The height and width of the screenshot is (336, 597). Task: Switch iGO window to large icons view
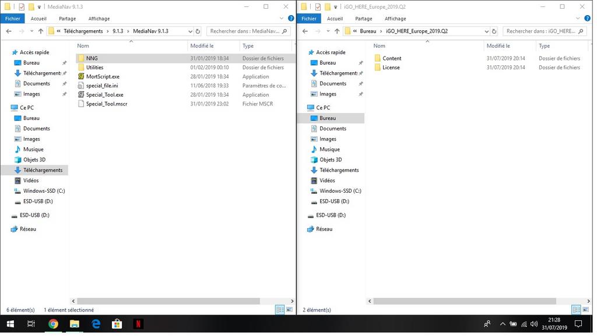point(585,310)
